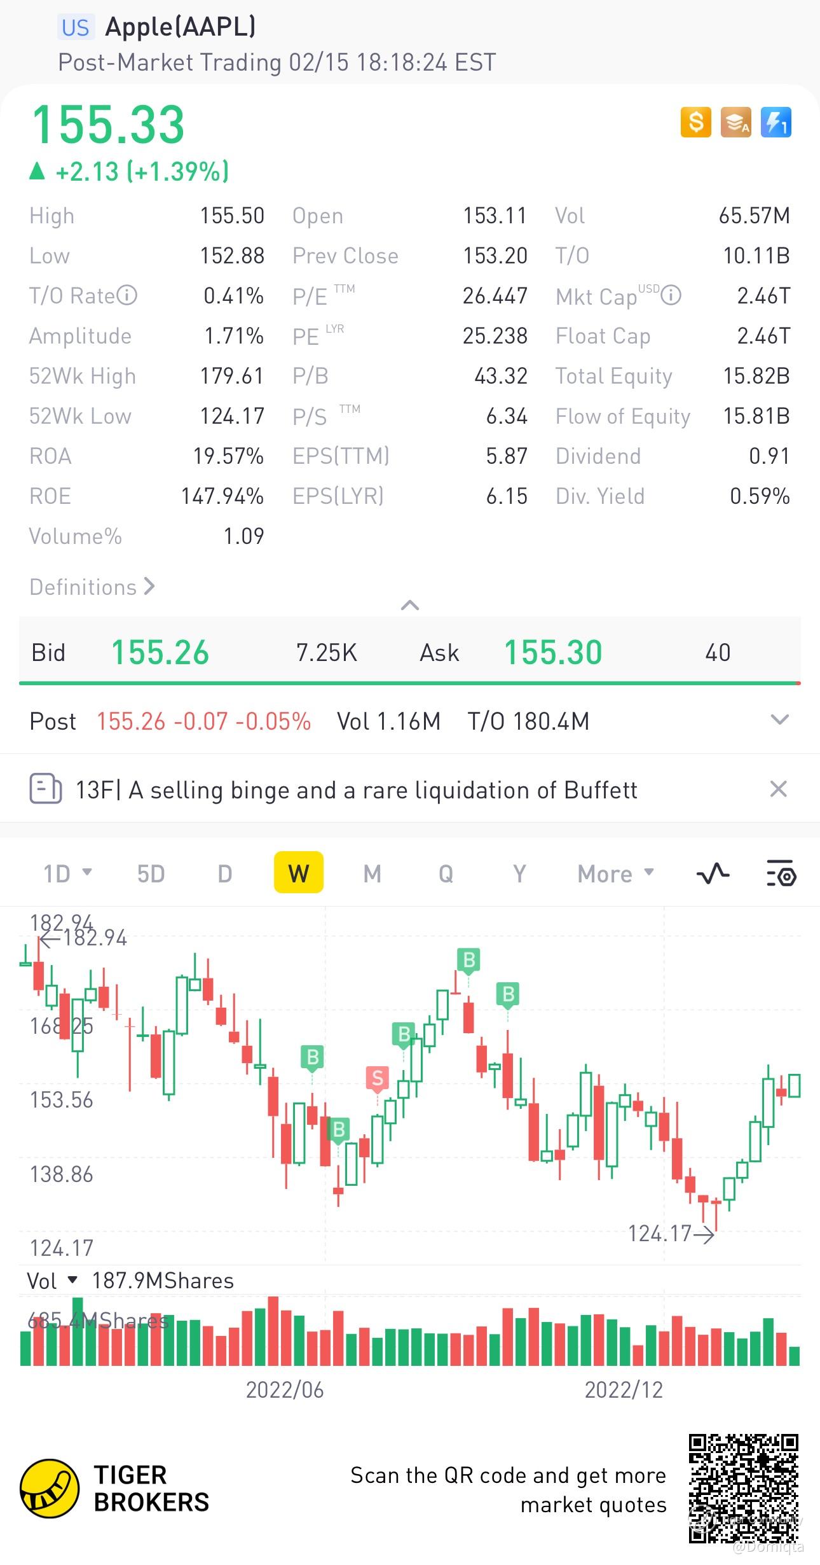Tap the bid size 7.25K
This screenshot has height=1565, width=820.
(327, 653)
